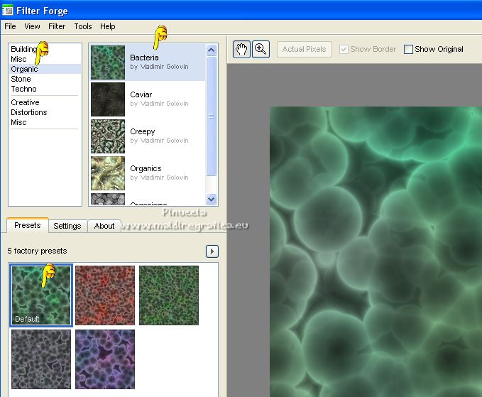Viewport: 482px width, 397px height.
Task: Select the Distortions category
Action: pyautogui.click(x=28, y=112)
